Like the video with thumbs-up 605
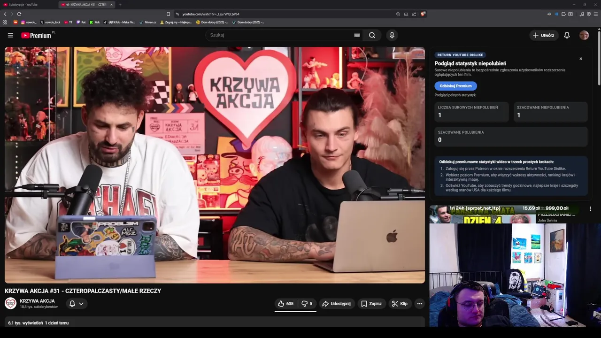Image resolution: width=601 pixels, height=338 pixels. click(x=285, y=304)
